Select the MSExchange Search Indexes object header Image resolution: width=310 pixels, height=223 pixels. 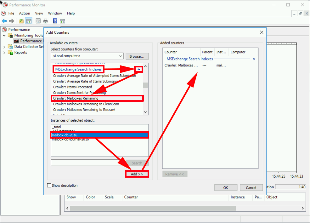(x=78, y=69)
